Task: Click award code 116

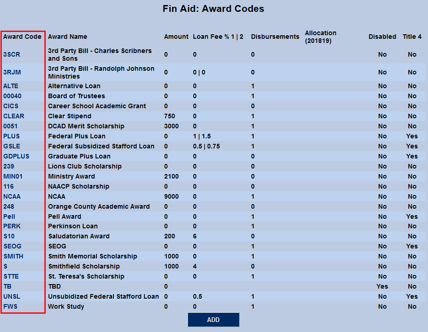Action: tap(9, 186)
